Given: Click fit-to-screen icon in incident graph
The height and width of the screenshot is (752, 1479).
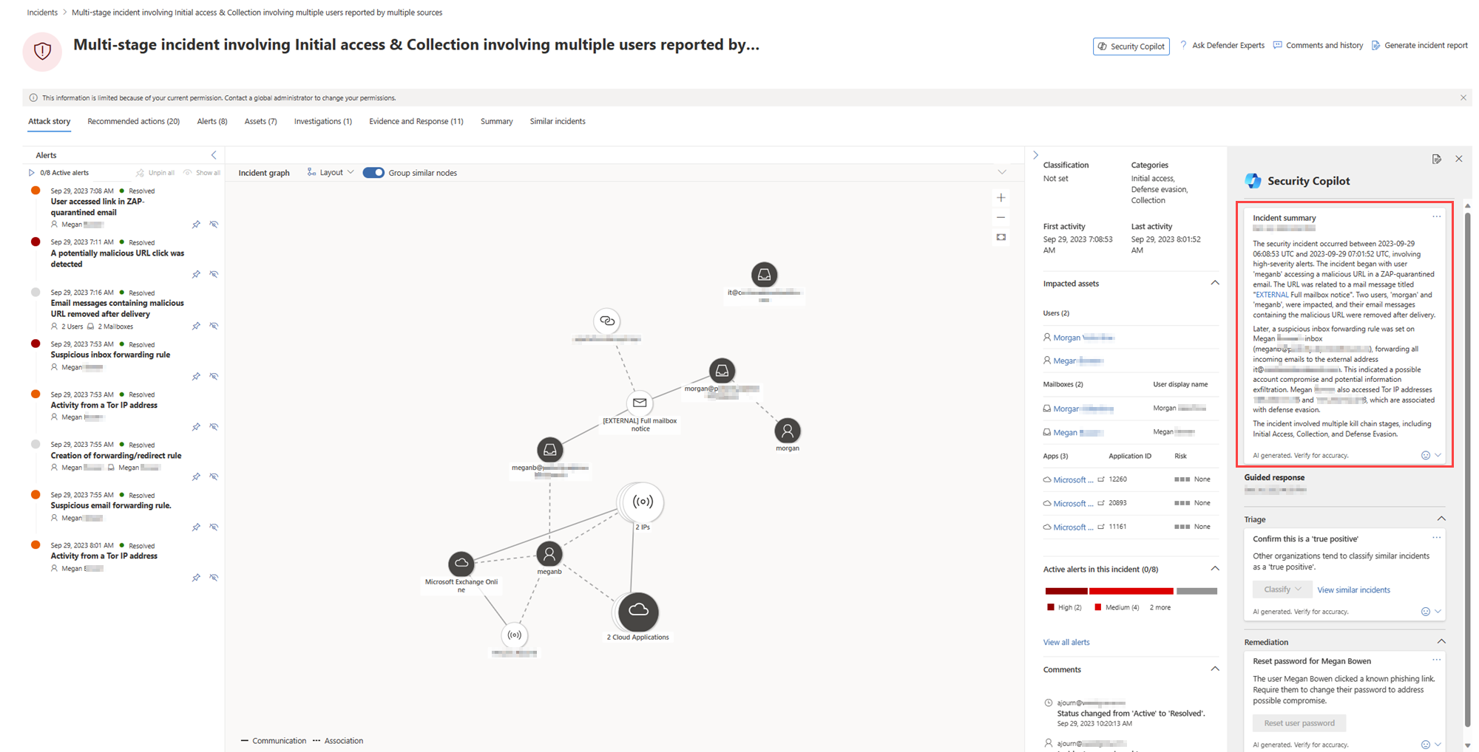Looking at the screenshot, I should coord(1001,237).
